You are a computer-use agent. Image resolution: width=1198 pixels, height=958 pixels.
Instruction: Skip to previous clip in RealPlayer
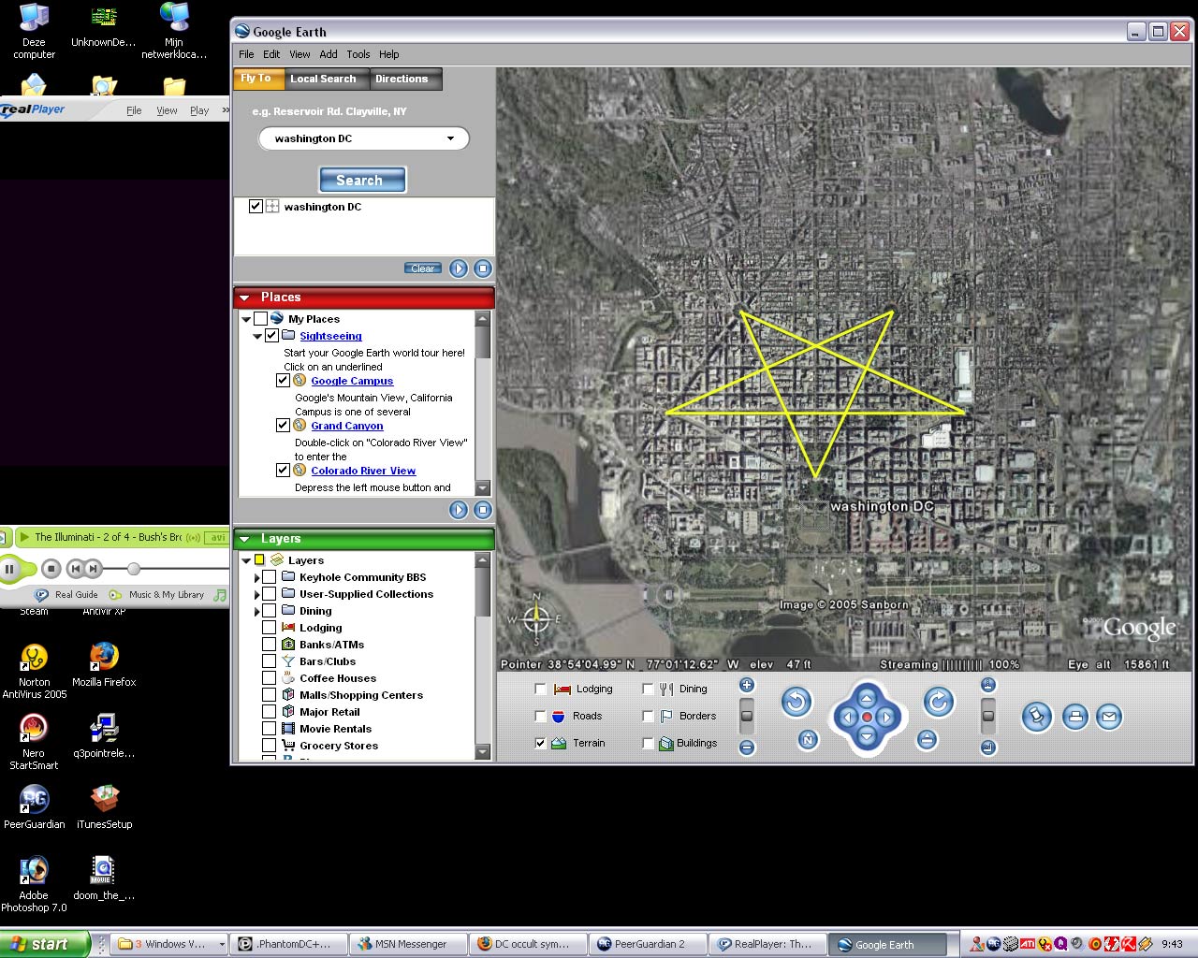point(76,568)
